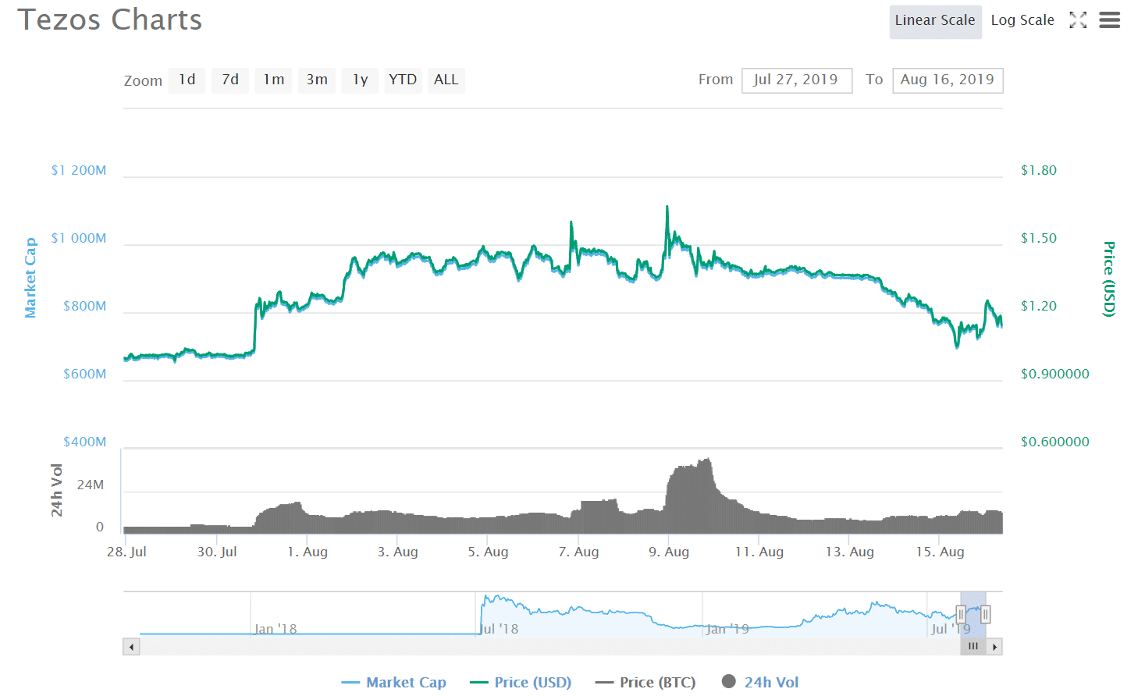Click the fullscreen expand icon
This screenshot has width=1145, height=696.
pyautogui.click(x=1078, y=20)
